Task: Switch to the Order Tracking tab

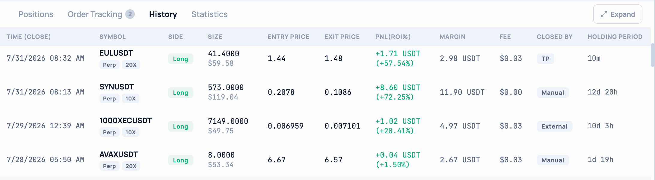Action: pos(95,14)
